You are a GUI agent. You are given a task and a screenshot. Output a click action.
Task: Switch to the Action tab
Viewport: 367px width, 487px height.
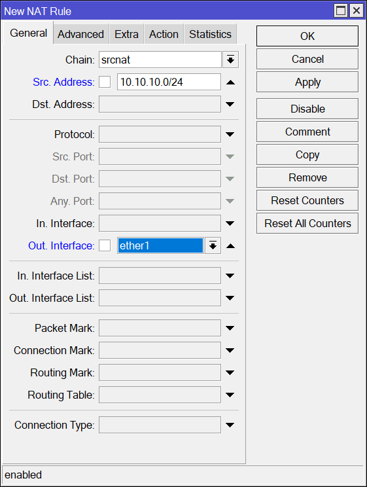point(164,34)
